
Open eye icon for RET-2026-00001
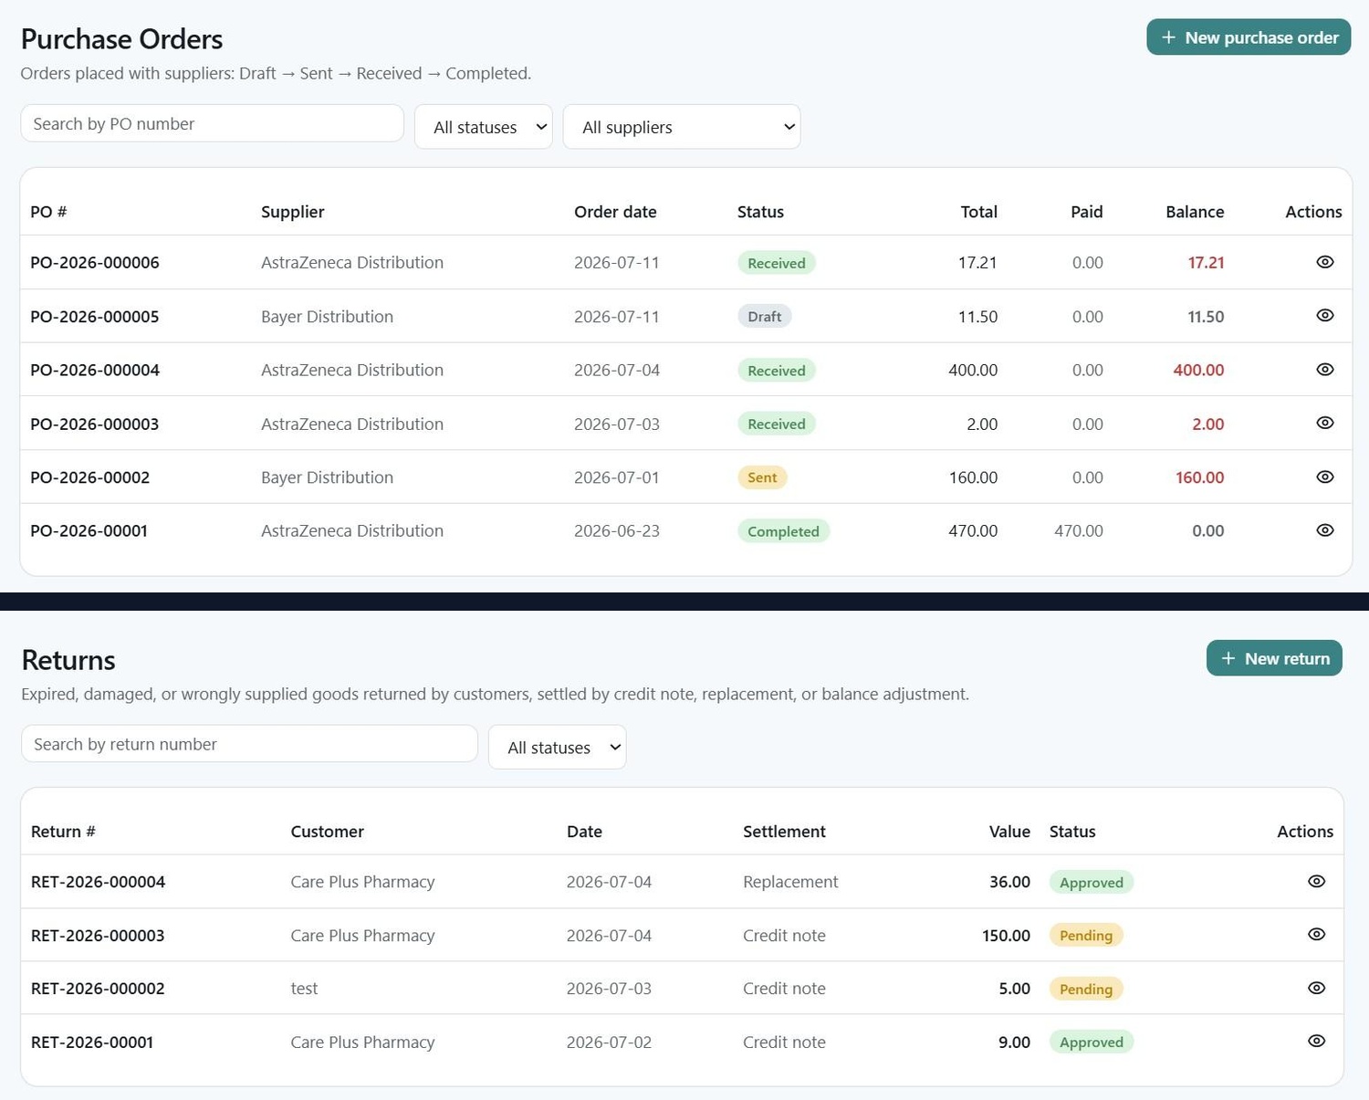coord(1316,1041)
